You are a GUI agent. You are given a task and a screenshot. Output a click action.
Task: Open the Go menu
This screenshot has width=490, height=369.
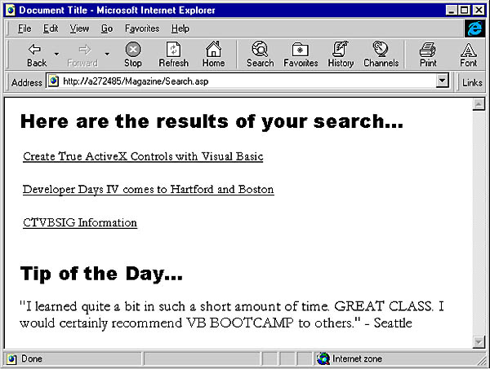(x=106, y=29)
